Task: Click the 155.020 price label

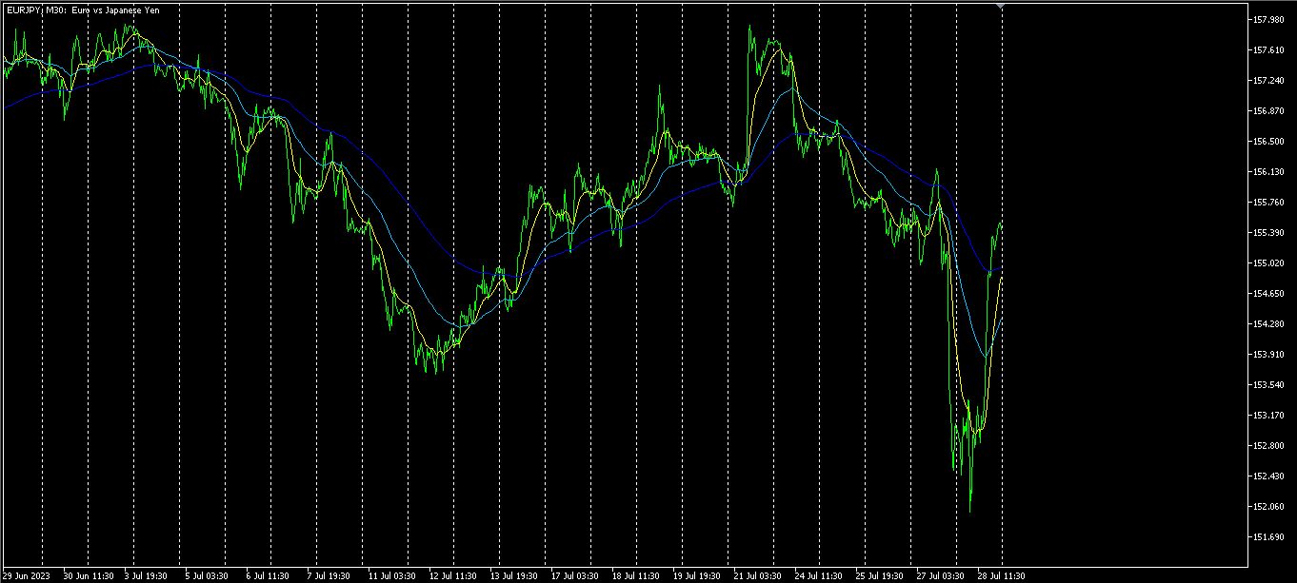Action: point(1269,262)
